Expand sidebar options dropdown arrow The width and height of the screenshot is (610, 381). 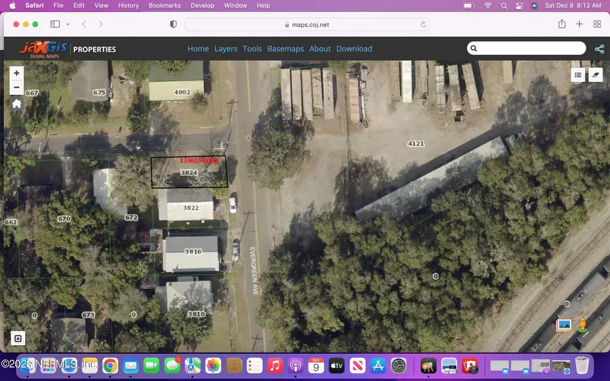coord(68,24)
